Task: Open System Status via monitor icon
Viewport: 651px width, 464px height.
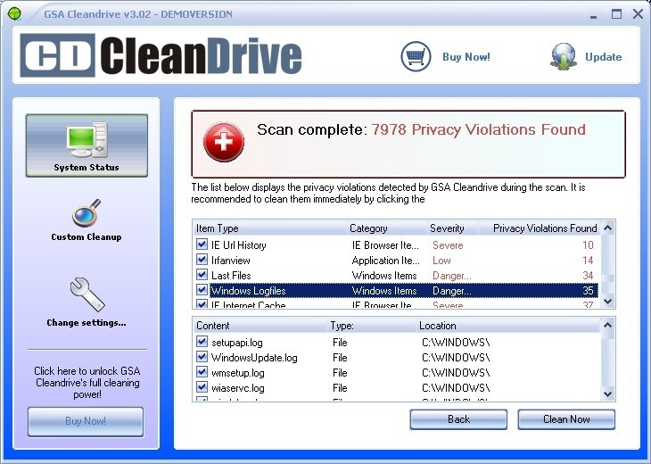Action: (x=87, y=139)
